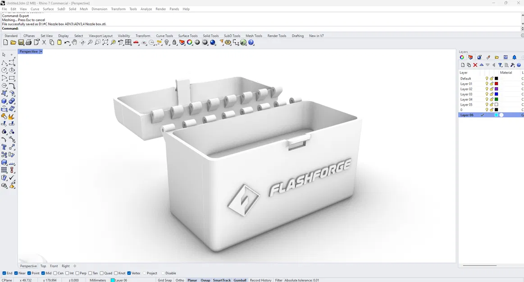Open the Materials panel icon
The width and height of the screenshot is (524, 282).
461,57
